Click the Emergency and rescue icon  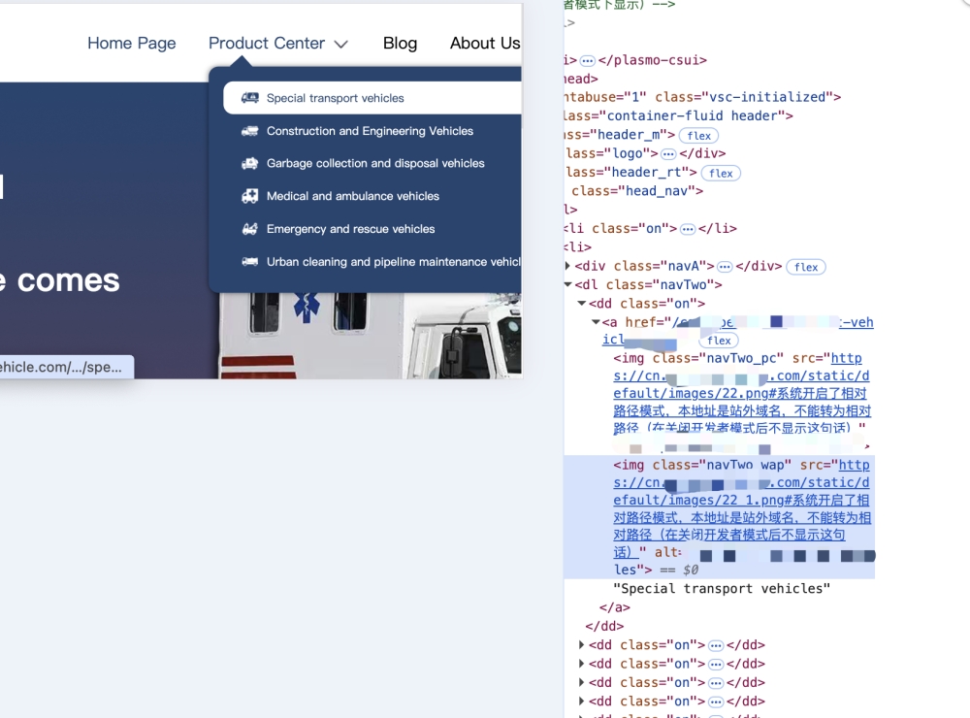tap(250, 229)
